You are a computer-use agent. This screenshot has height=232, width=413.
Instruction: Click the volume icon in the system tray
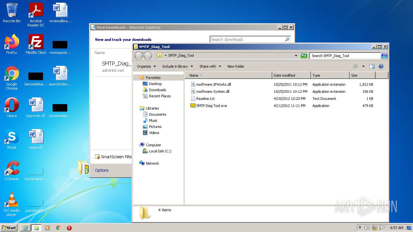(367, 228)
